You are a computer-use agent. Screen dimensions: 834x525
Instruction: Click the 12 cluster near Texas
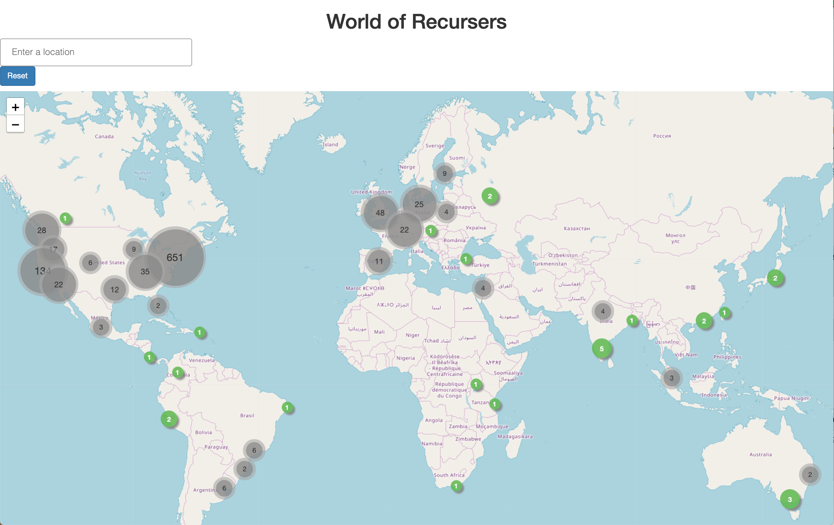(115, 290)
